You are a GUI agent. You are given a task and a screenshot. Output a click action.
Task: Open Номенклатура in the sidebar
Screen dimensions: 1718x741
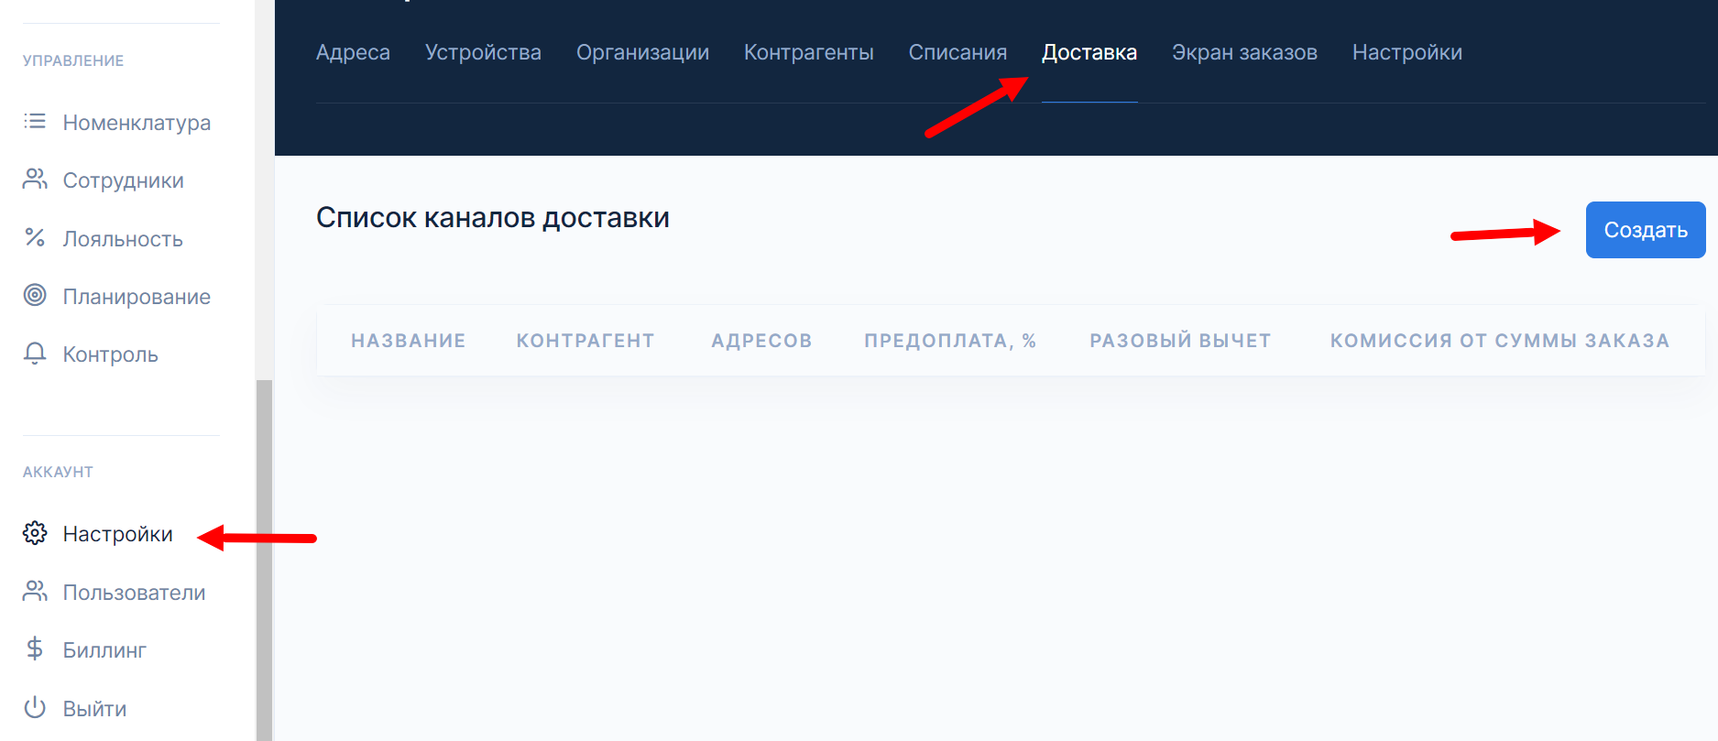(137, 123)
